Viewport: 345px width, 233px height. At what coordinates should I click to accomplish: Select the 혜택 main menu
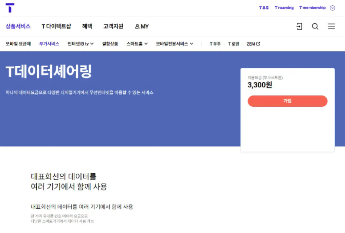[87, 26]
